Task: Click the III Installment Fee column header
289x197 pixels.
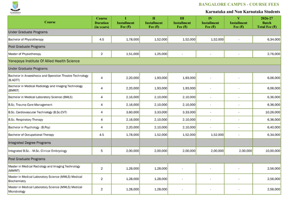Action: [182, 23]
